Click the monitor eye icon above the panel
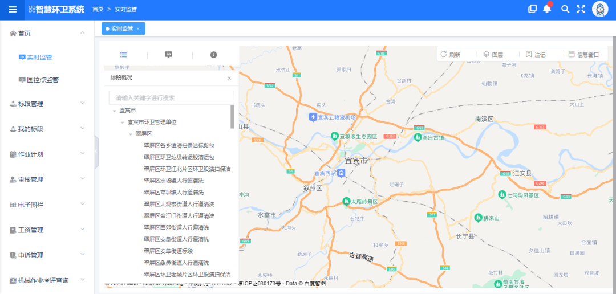This screenshot has width=616, height=294. point(169,55)
